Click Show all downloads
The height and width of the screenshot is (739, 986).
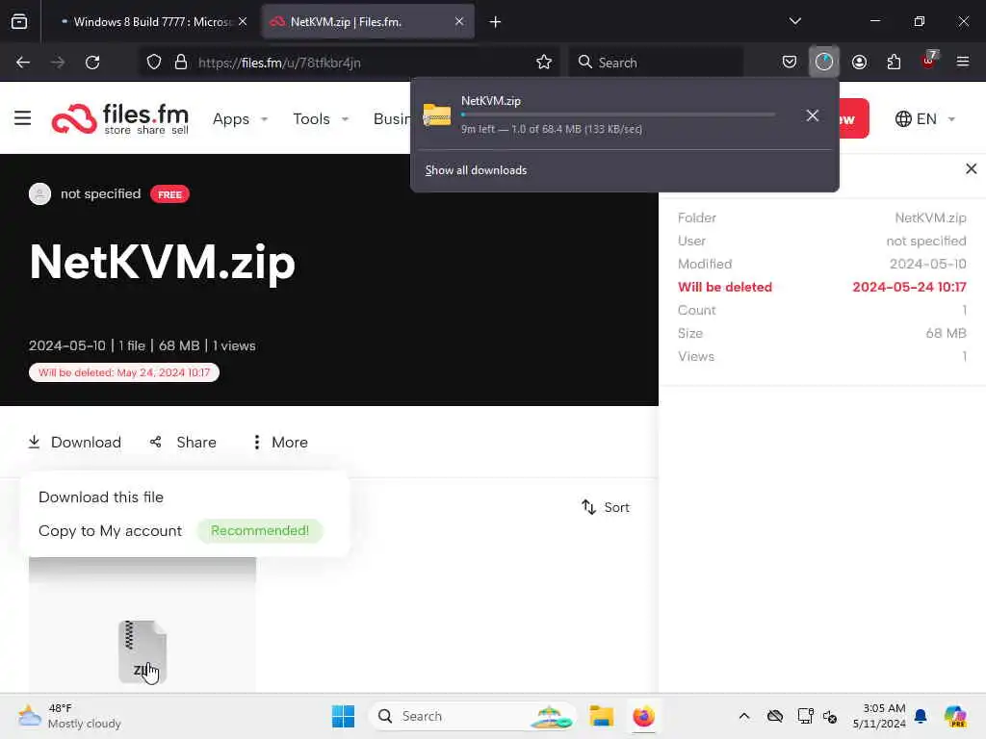point(476,170)
